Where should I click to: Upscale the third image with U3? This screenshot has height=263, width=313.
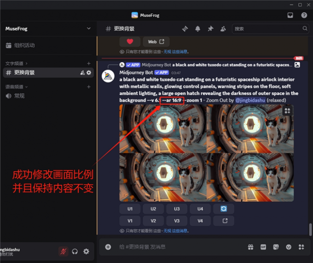click(177, 209)
